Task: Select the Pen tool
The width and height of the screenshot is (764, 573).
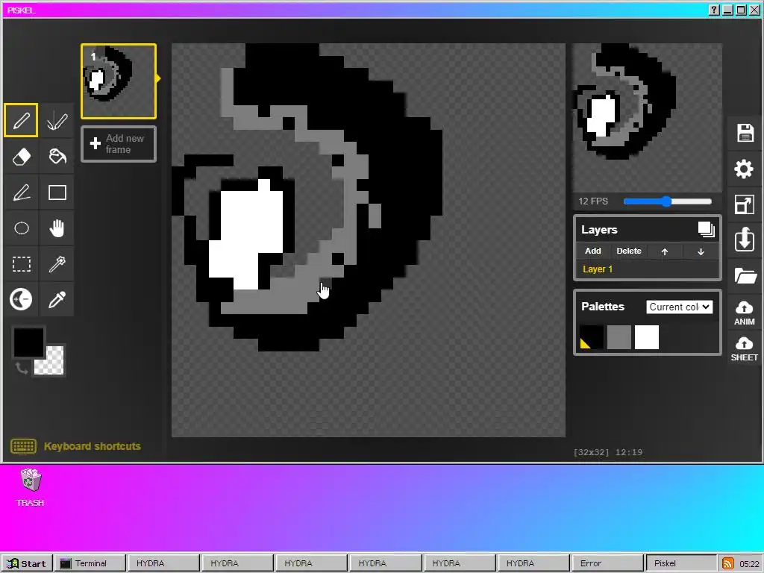Action: coord(21,120)
